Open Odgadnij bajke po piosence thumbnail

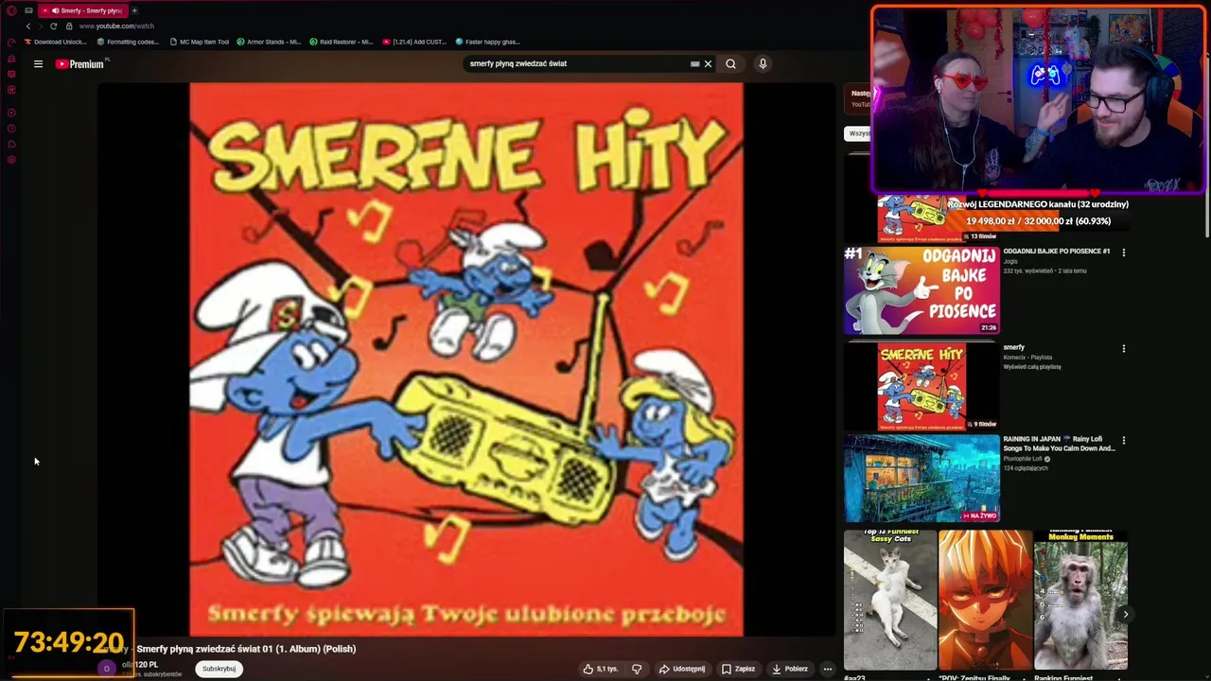pos(921,290)
